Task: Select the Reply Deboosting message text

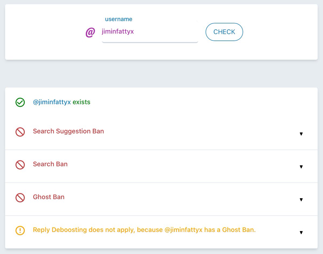Action: pyautogui.click(x=144, y=230)
